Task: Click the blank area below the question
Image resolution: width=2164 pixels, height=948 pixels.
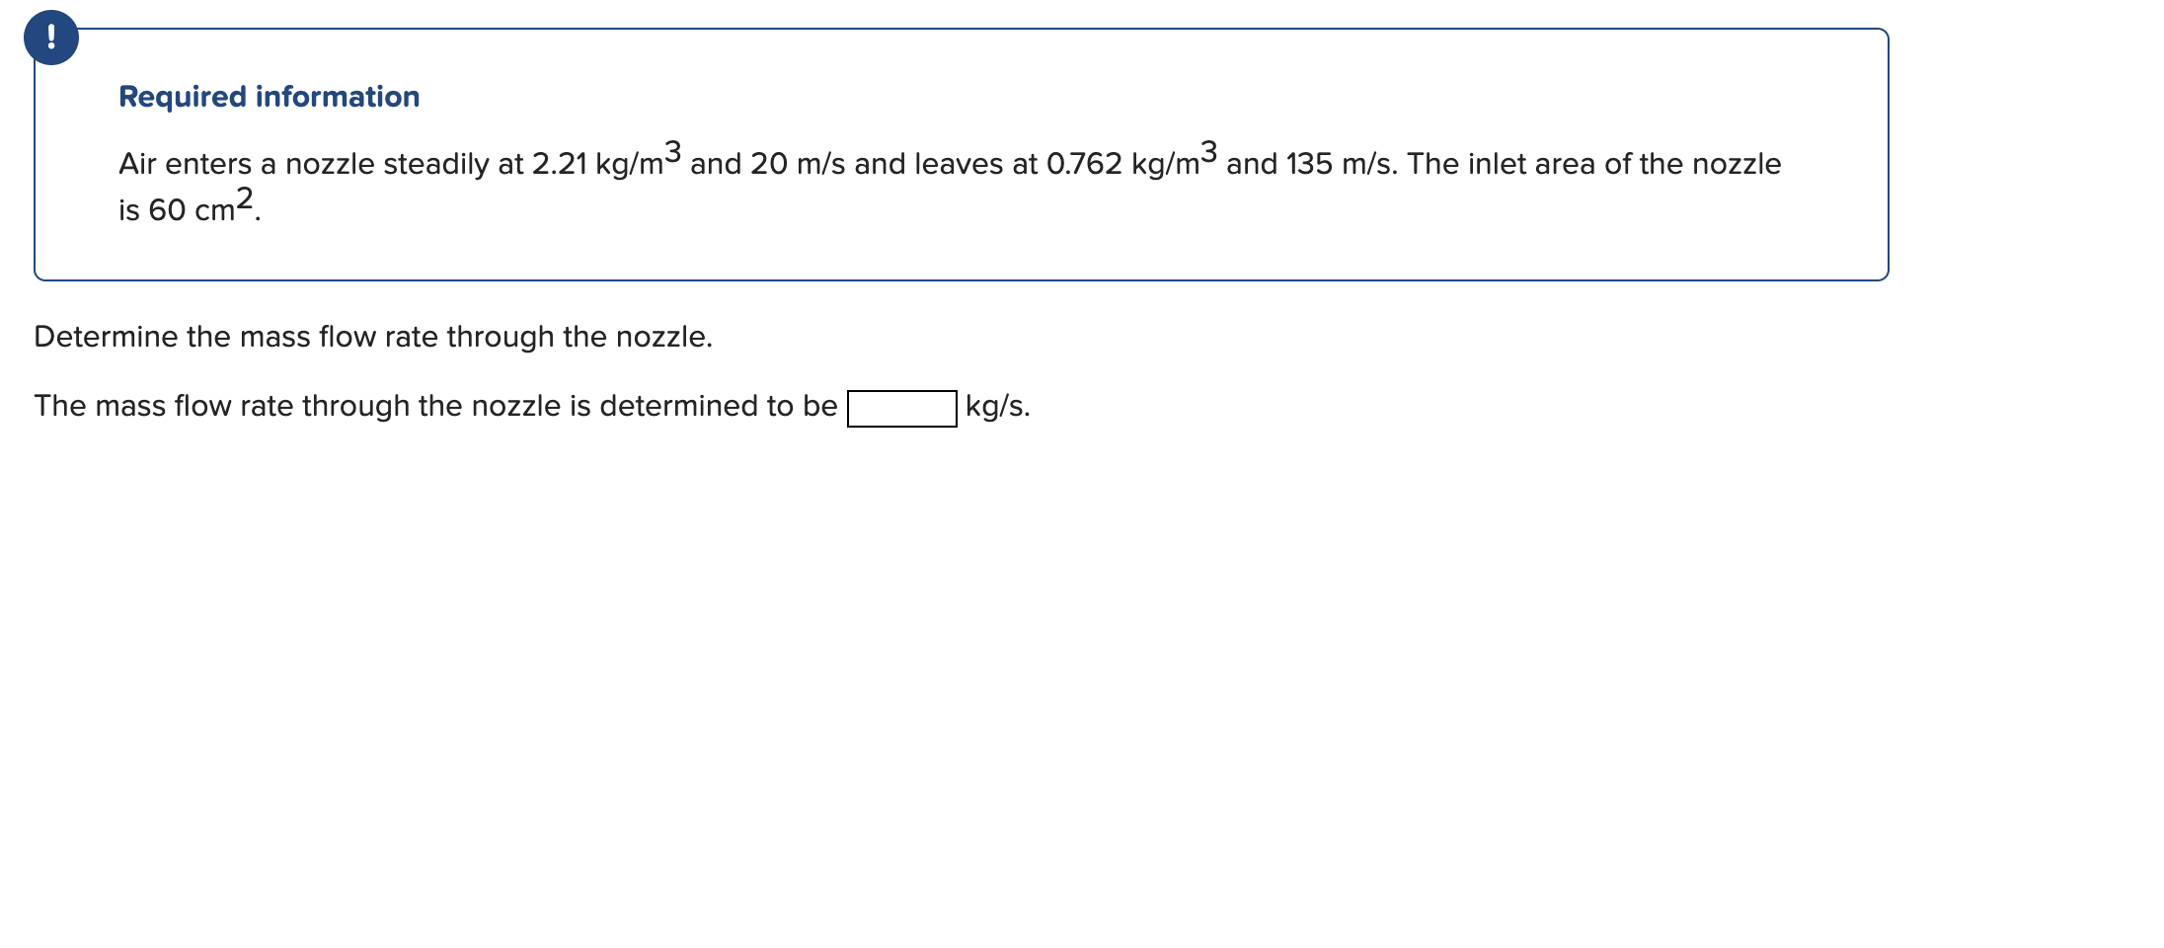Action: coord(987,642)
